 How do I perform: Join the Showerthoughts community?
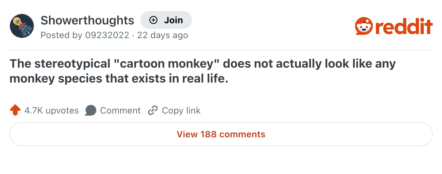pyautogui.click(x=166, y=20)
